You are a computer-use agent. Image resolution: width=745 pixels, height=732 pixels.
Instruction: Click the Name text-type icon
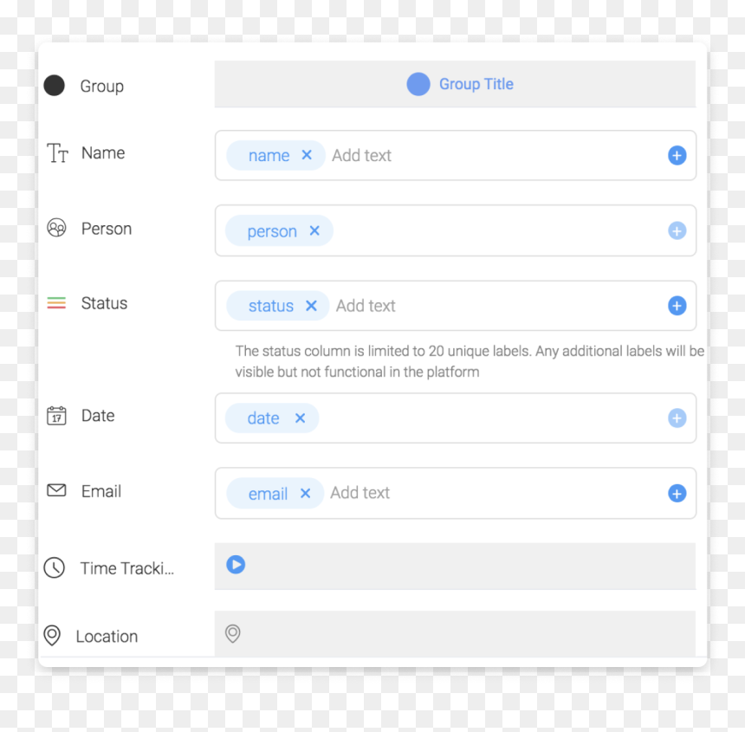57,153
